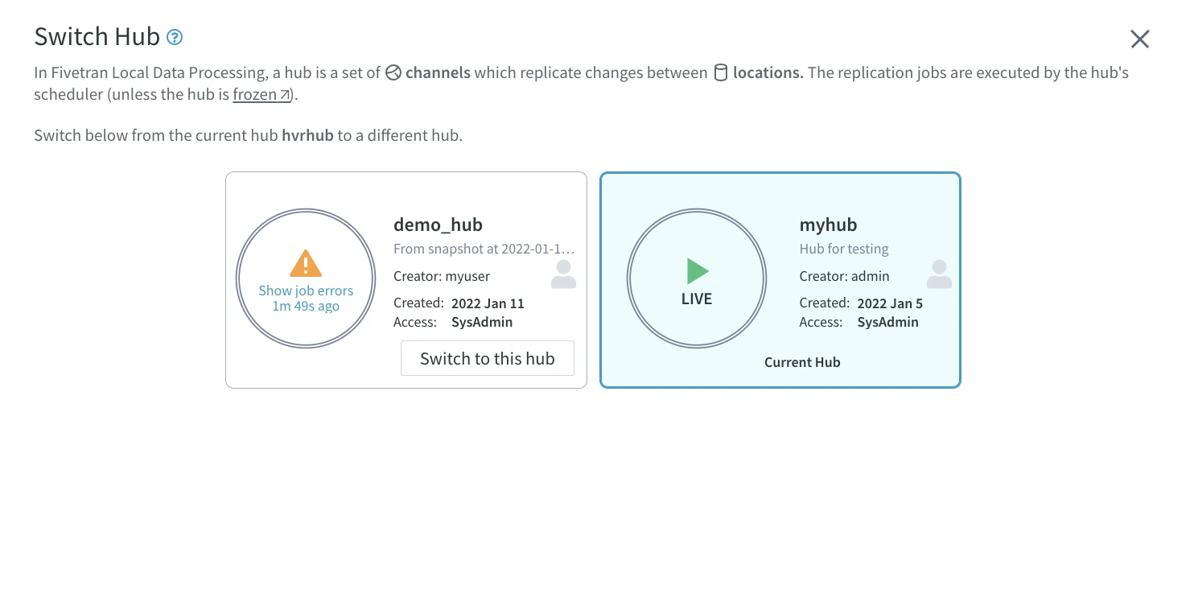This screenshot has height=610, width=1194.
Task: Click the channels icon in the description
Action: click(393, 72)
